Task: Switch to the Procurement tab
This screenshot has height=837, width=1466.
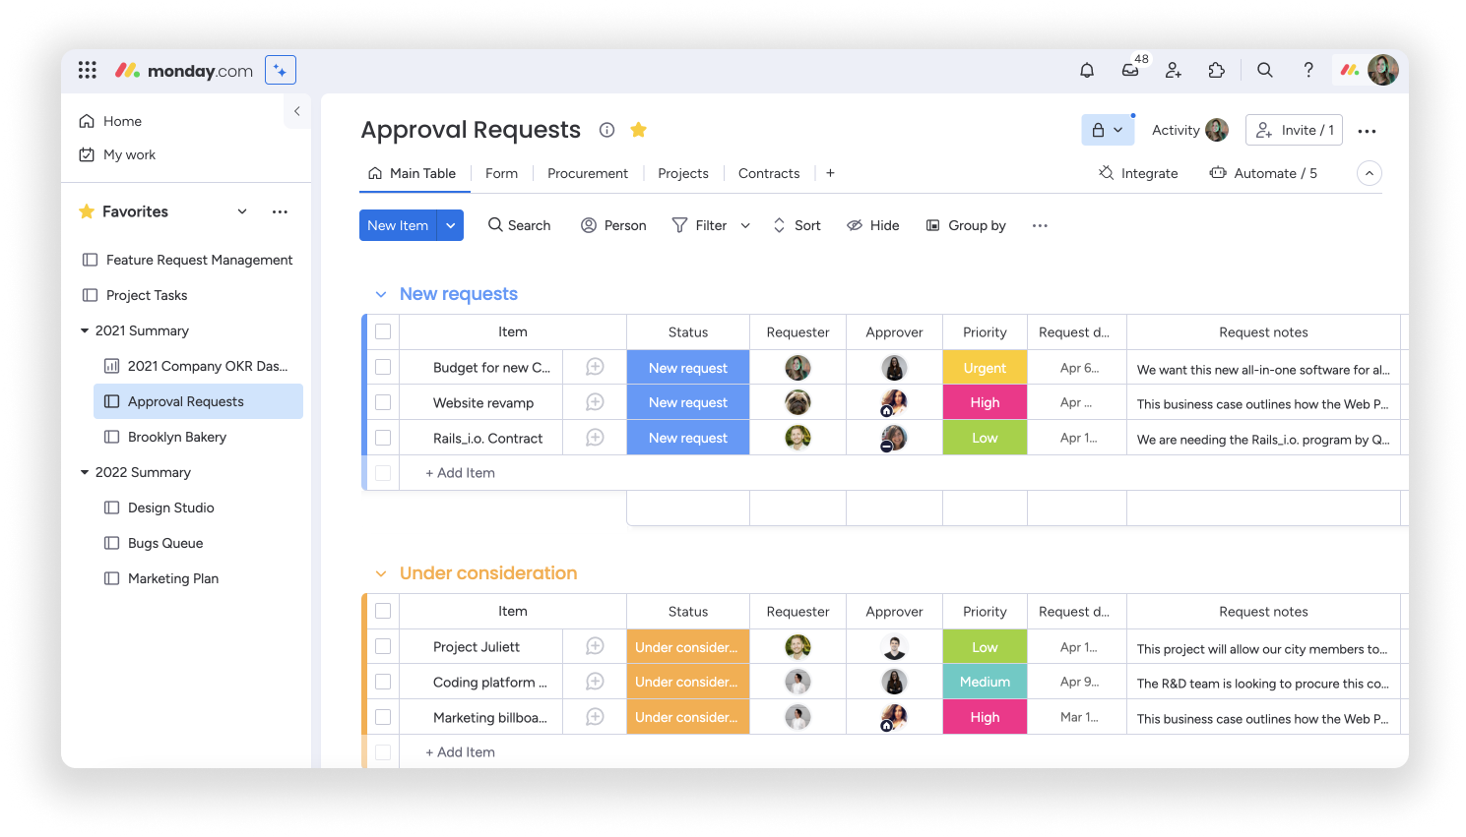Action: click(587, 173)
